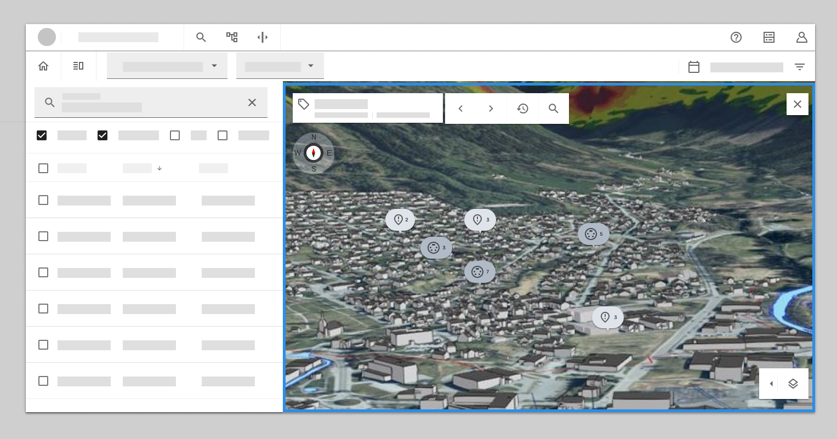Clear the search field with X

pos(252,102)
